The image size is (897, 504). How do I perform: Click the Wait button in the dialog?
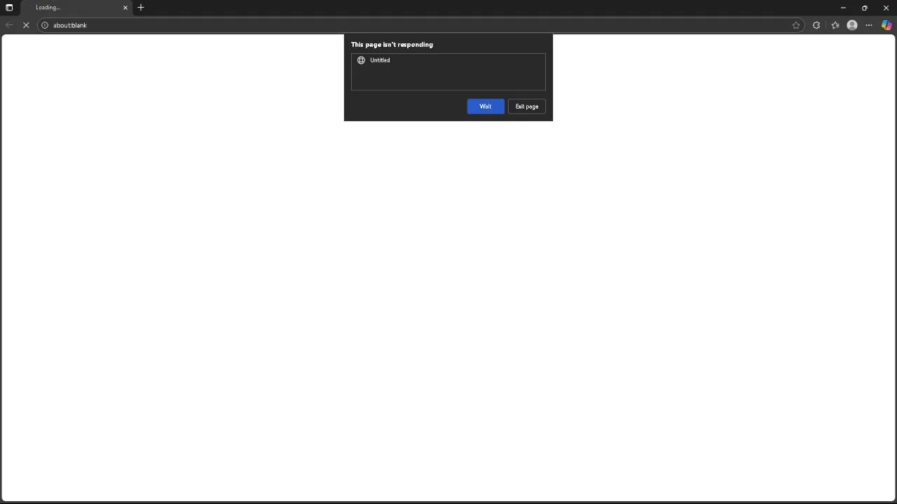point(486,106)
